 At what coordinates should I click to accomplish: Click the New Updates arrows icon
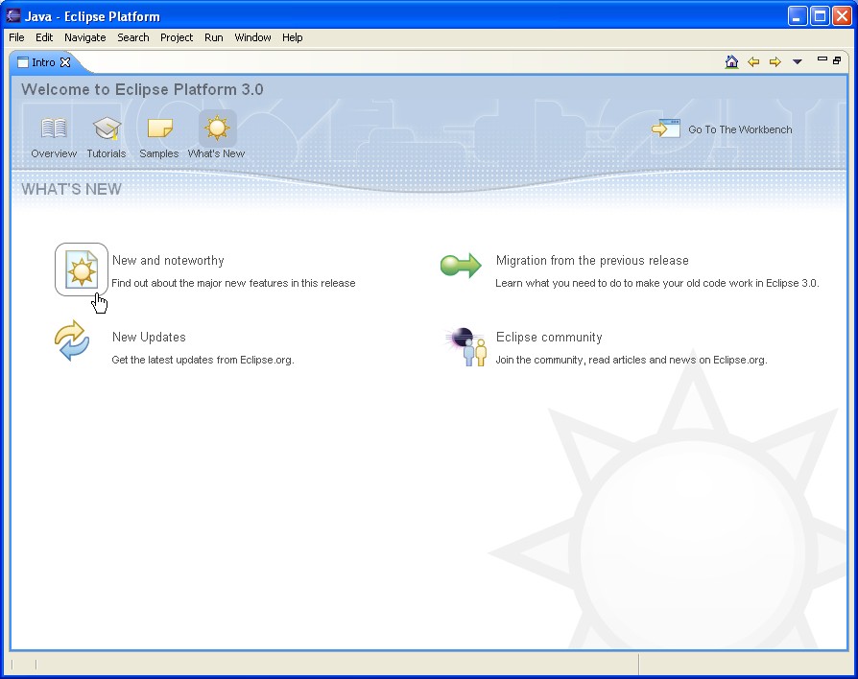[72, 340]
